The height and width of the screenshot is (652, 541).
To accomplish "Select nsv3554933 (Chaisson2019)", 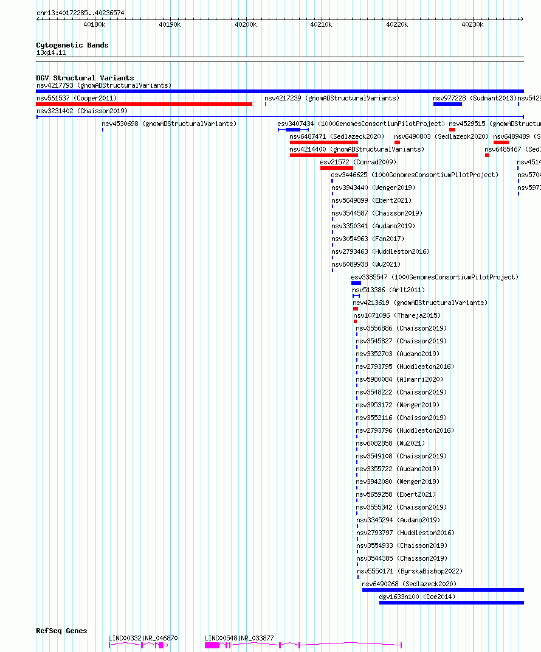I will (x=402, y=545).
